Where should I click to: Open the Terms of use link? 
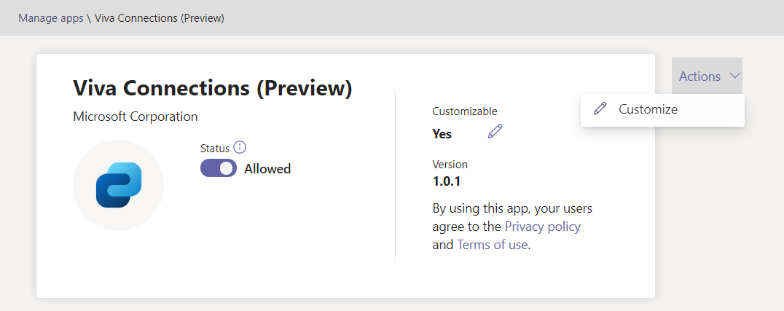click(x=492, y=245)
